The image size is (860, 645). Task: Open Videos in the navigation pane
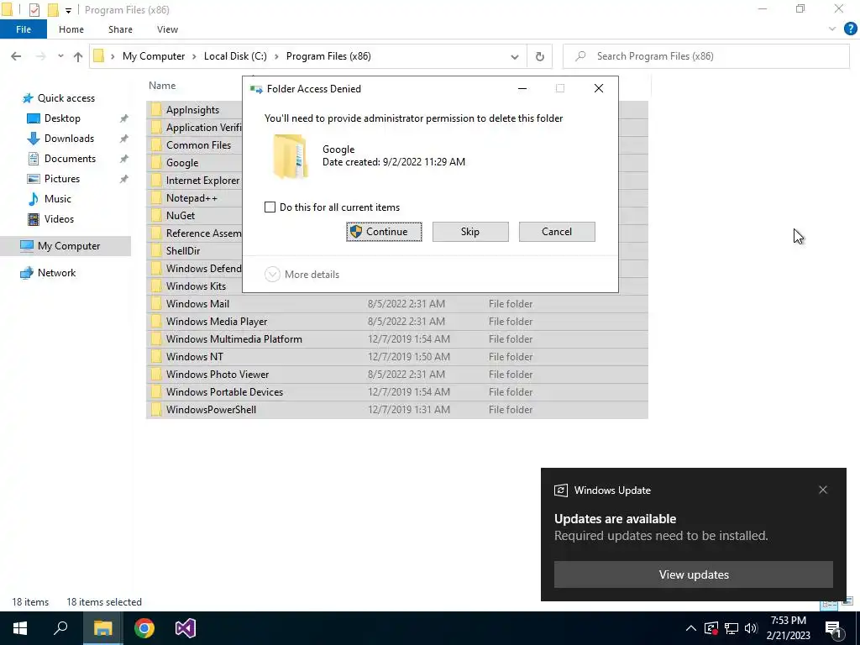click(x=59, y=219)
